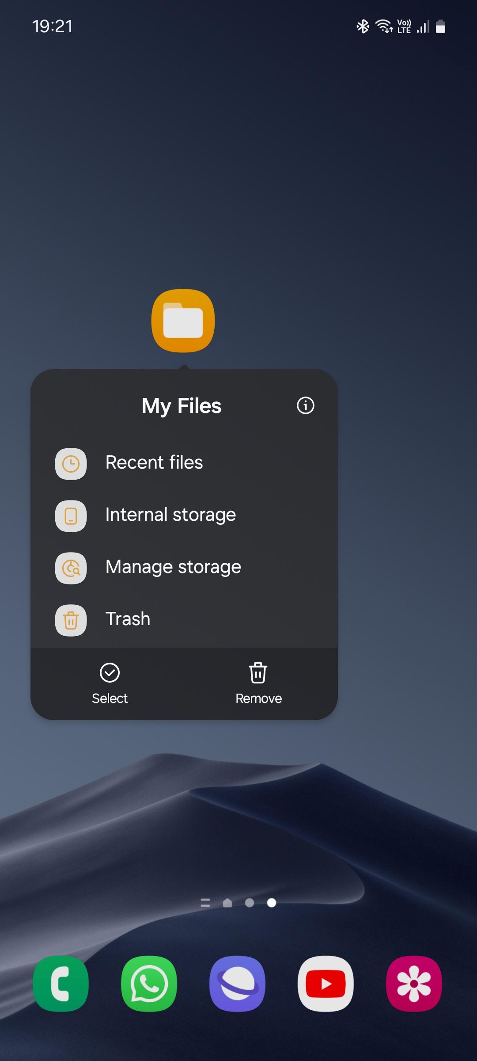Launch the Phone app from dock
This screenshot has height=1061, width=477.
pos(61,984)
